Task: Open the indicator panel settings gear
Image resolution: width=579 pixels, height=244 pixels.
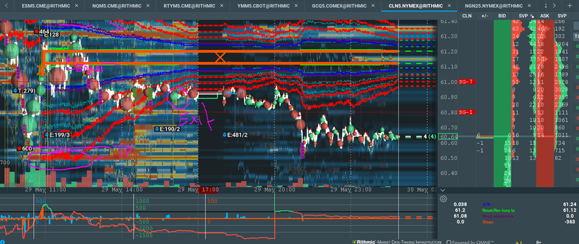Action: coord(444,199)
